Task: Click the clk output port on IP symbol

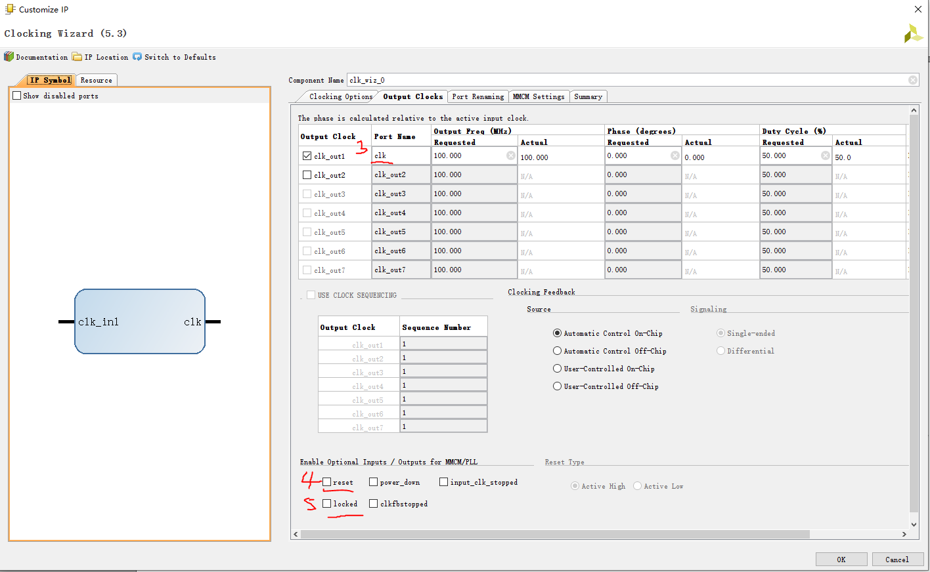Action: (x=192, y=321)
